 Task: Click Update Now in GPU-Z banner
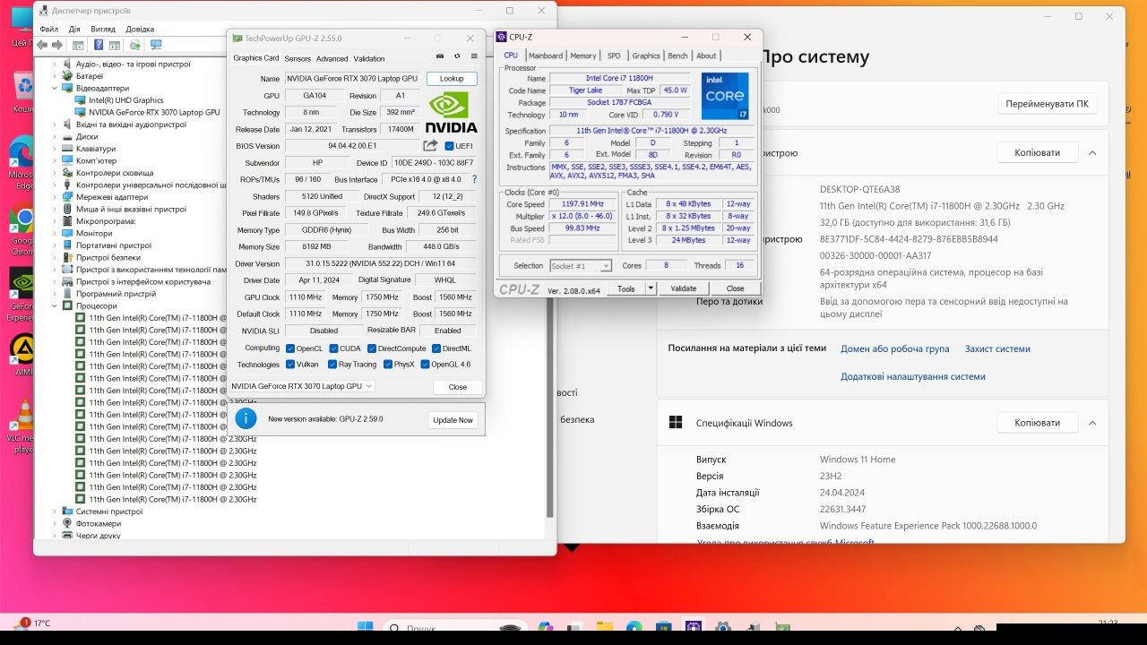pyautogui.click(x=453, y=420)
